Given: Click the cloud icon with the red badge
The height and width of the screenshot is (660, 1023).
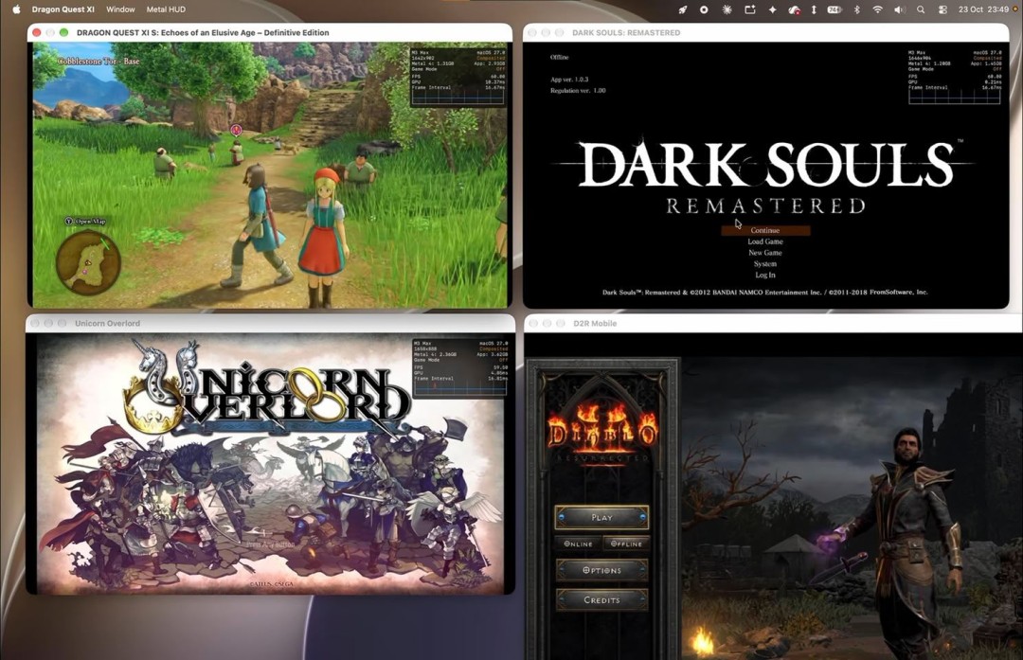Looking at the screenshot, I should (x=794, y=9).
